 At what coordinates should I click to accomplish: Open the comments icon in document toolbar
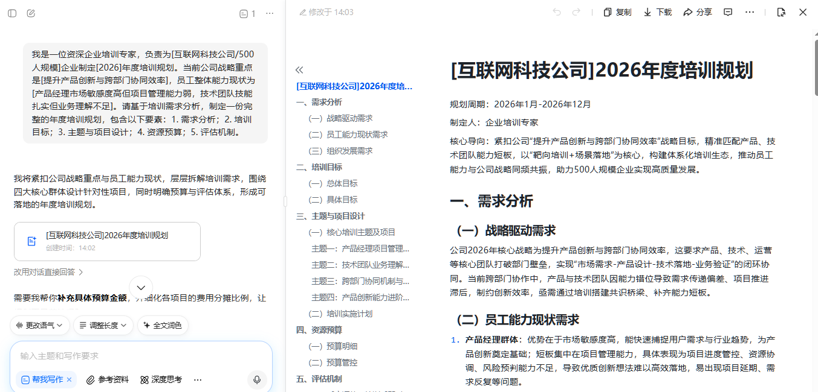(729, 12)
